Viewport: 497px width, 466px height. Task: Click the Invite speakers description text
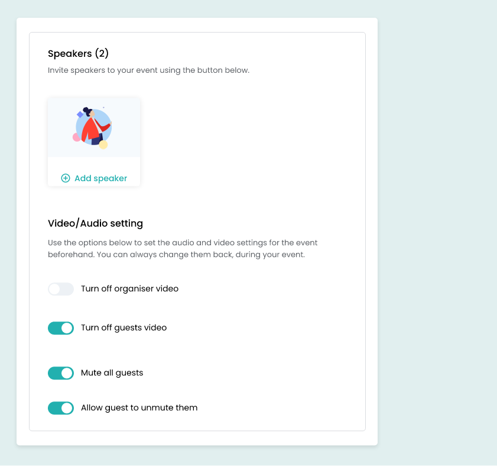click(149, 70)
